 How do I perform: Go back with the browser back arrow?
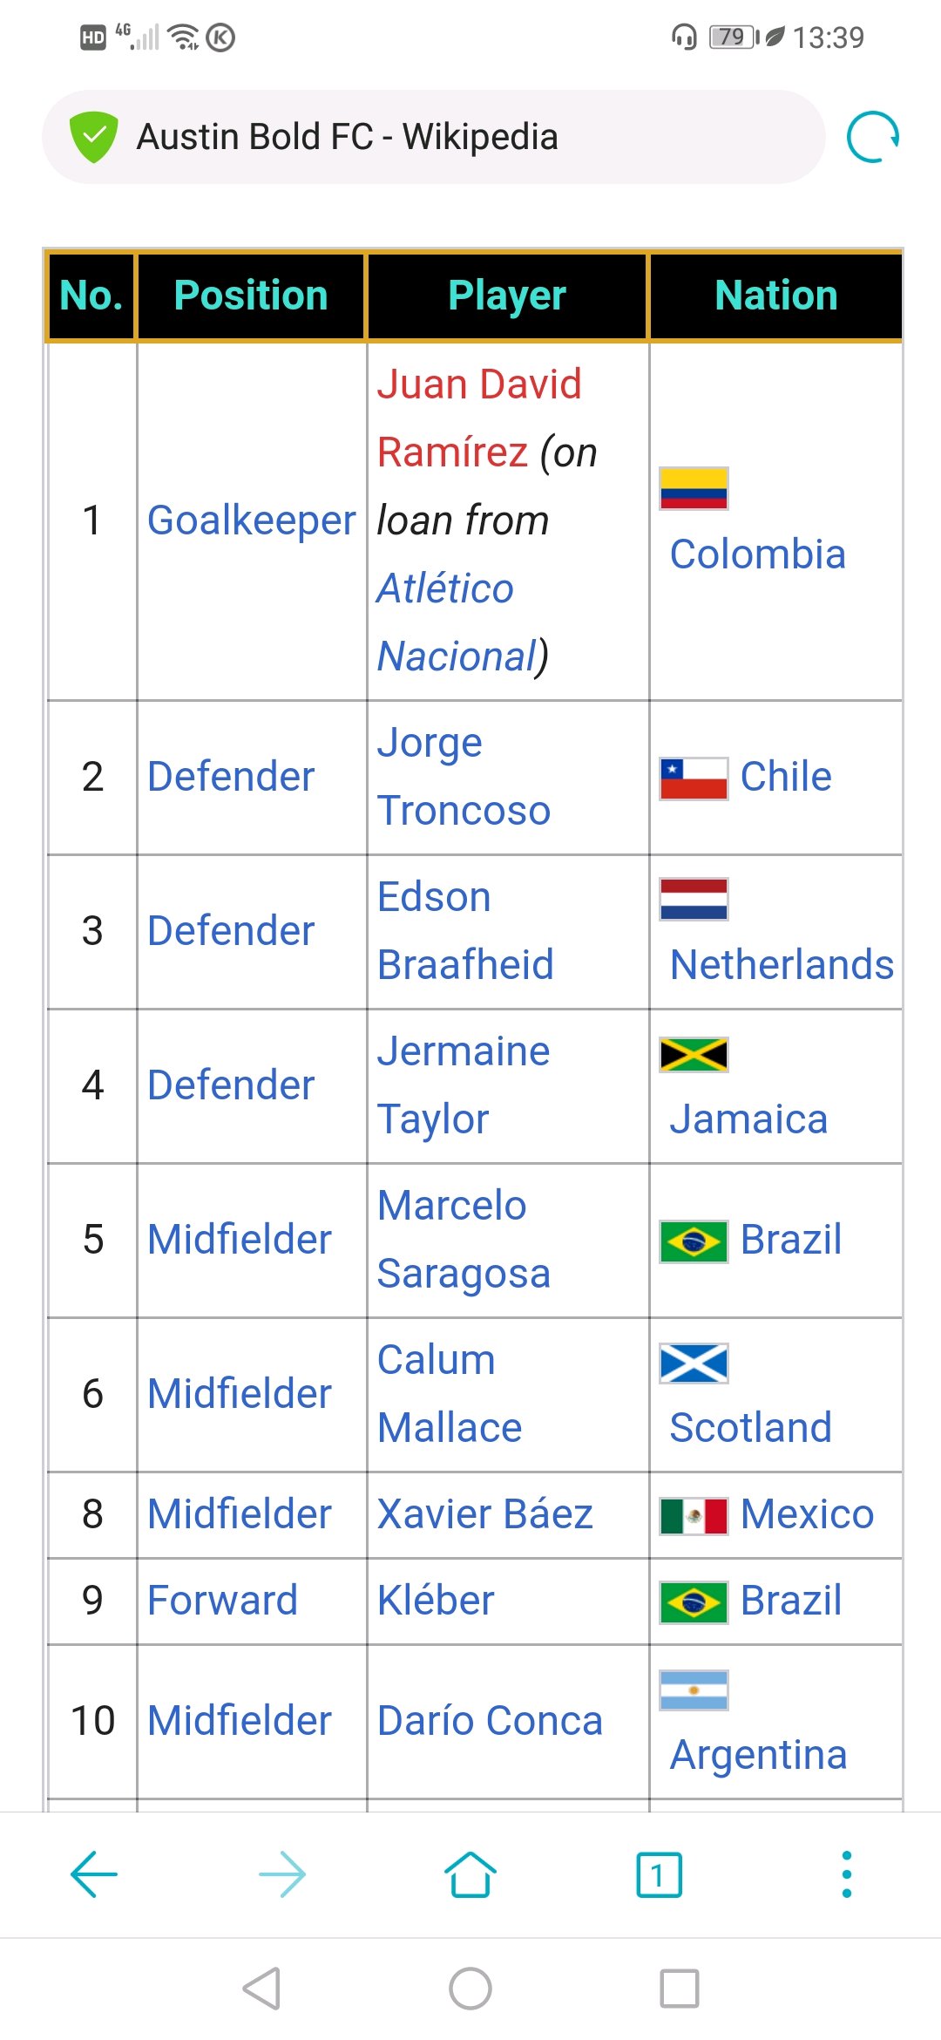94,1873
